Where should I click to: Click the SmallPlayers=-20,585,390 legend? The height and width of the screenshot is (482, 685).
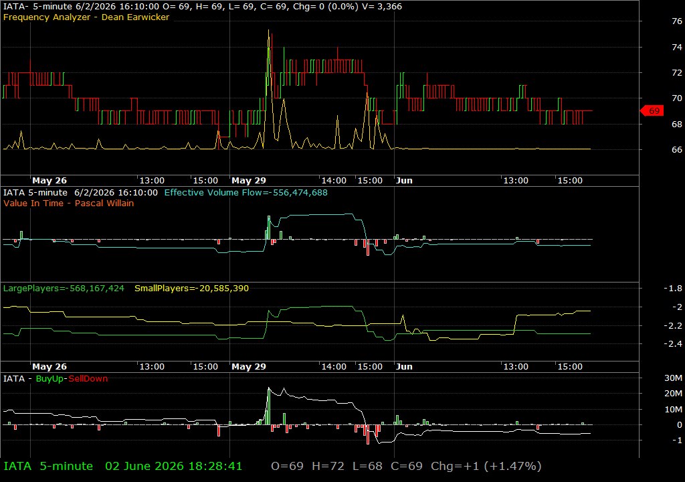(192, 289)
